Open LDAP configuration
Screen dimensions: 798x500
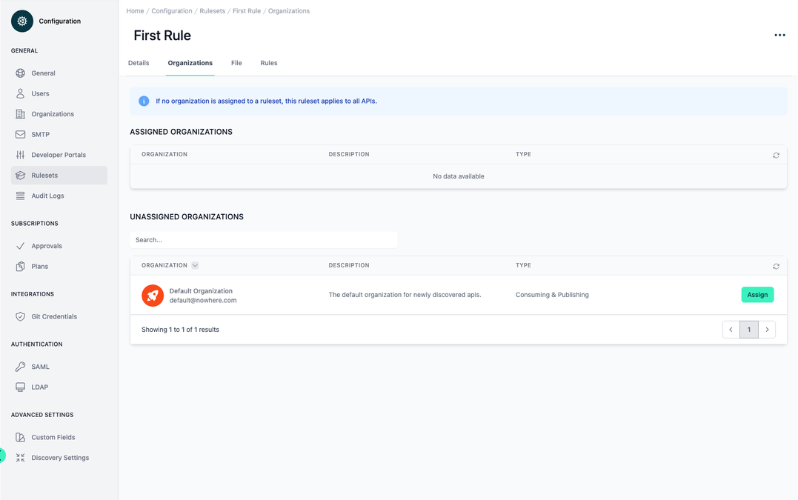pyautogui.click(x=40, y=387)
